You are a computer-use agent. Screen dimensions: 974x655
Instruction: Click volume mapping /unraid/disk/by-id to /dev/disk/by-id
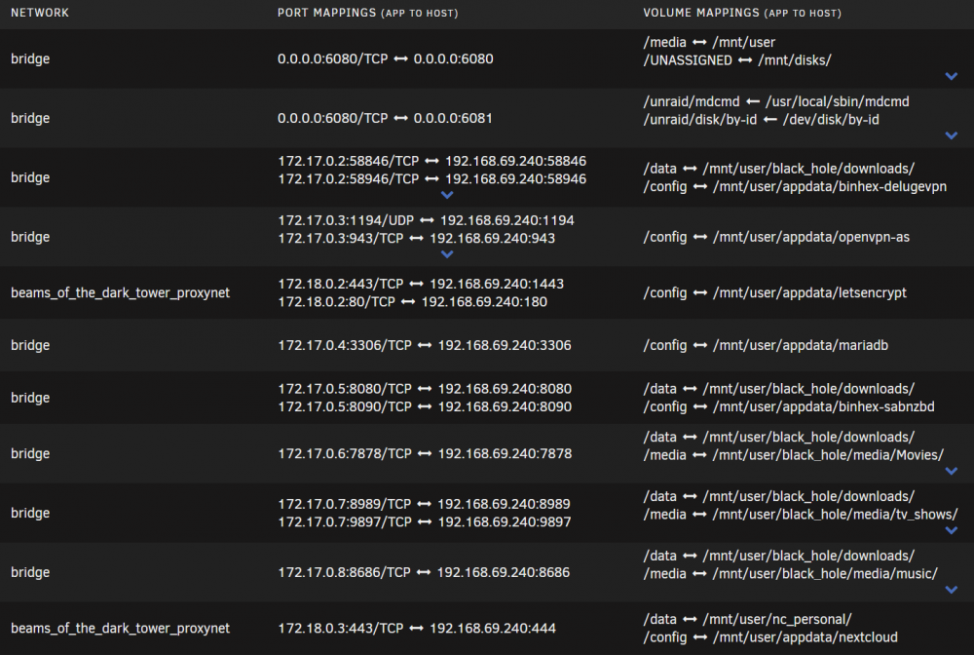click(762, 120)
